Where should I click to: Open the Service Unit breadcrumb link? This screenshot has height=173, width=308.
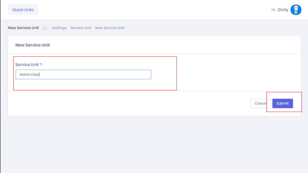click(x=81, y=28)
